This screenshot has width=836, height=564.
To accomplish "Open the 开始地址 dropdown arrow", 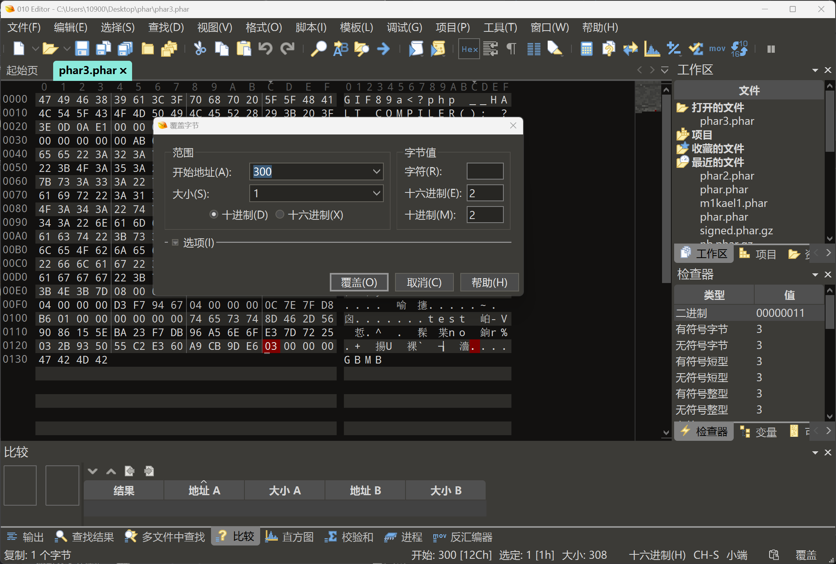I will [x=377, y=172].
